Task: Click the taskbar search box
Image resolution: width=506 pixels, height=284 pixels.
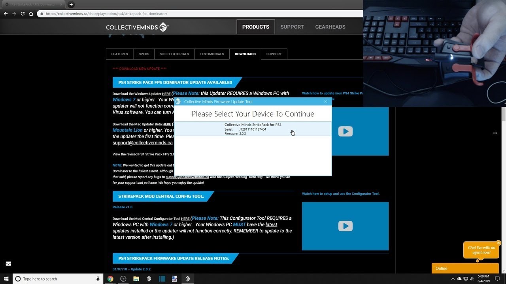Action: (x=57, y=279)
